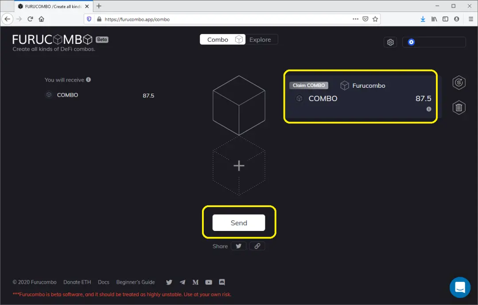478x305 pixels.
Task: Reload the page
Action: (30, 19)
